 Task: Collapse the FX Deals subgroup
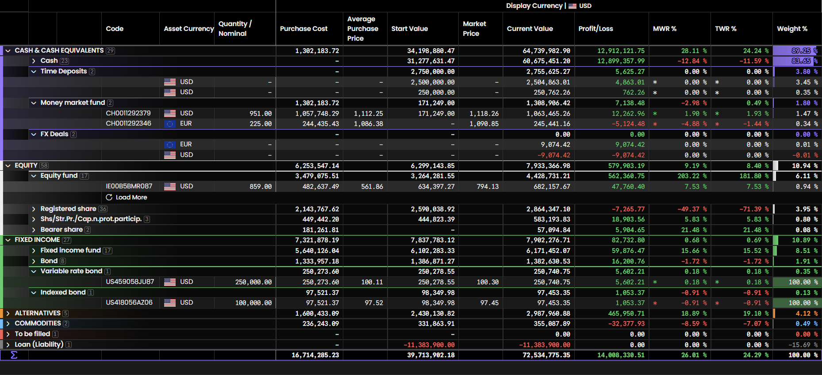point(34,134)
